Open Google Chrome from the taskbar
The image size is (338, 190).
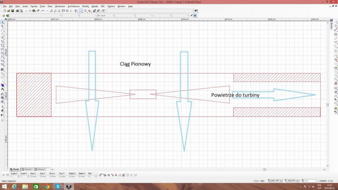[46, 186]
